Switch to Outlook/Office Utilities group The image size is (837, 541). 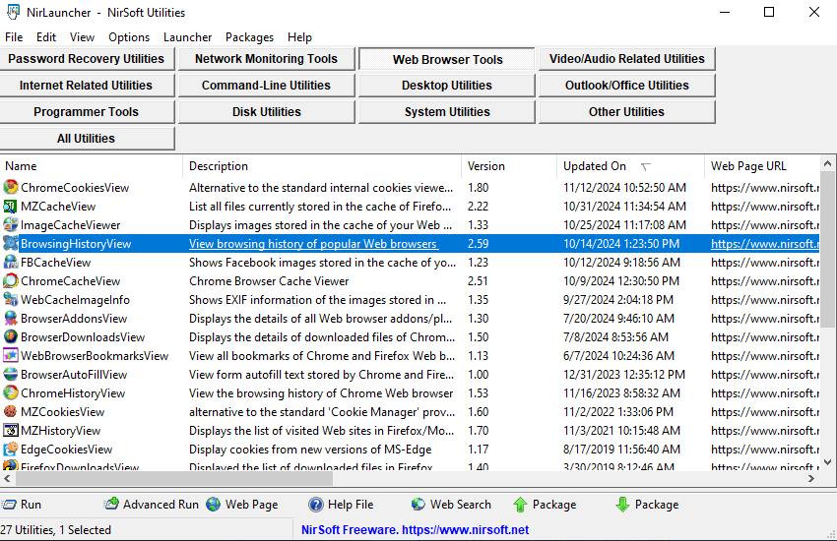tap(626, 86)
